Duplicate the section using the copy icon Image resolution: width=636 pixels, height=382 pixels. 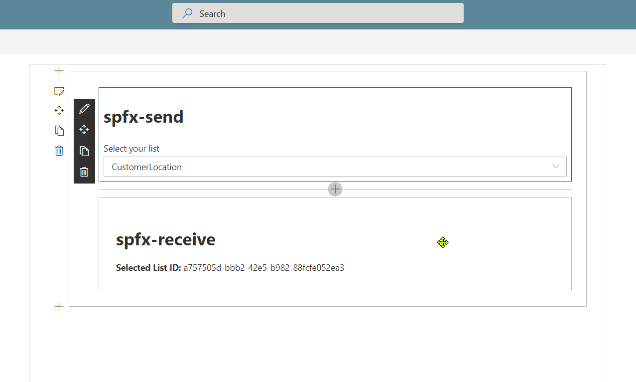(x=59, y=131)
